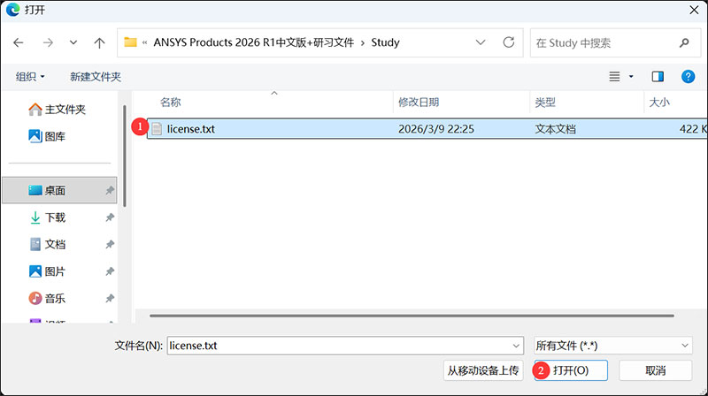The image size is (708, 396).
Task: Sort by 名称 column header
Action: (x=170, y=103)
